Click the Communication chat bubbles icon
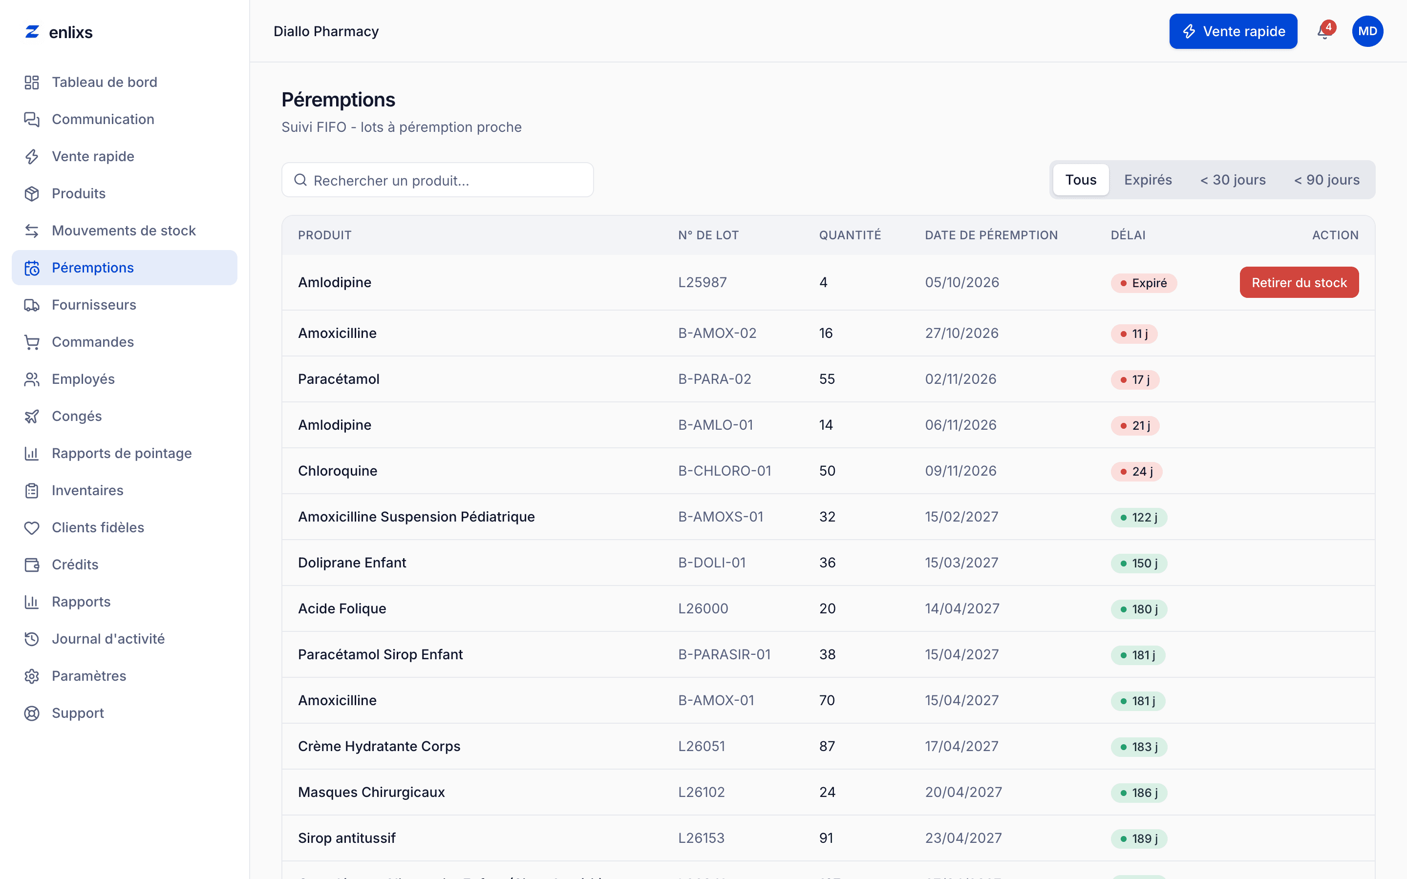Viewport: 1407px width, 879px height. [x=31, y=119]
